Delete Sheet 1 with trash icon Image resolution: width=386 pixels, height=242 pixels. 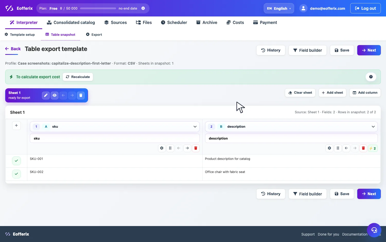pyautogui.click(x=81, y=95)
